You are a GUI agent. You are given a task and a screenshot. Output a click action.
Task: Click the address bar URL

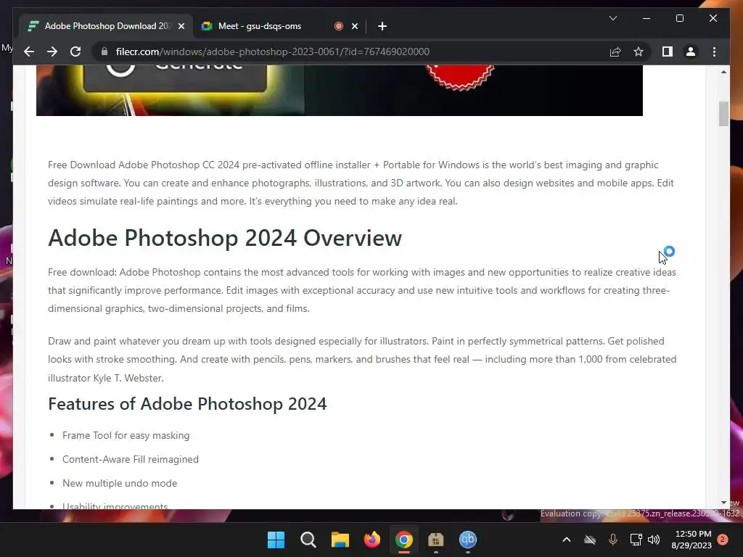tap(273, 51)
